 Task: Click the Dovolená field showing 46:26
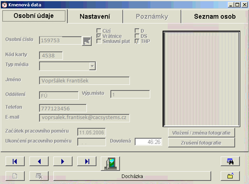pos(148,142)
